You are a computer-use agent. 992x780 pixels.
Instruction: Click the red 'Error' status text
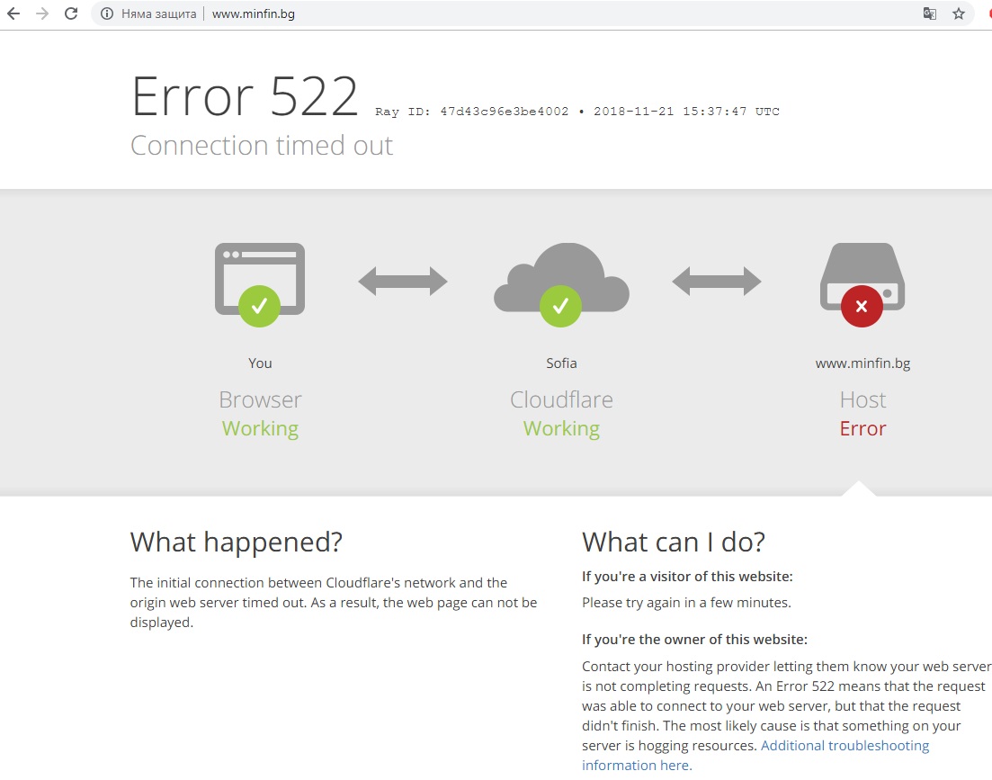click(x=862, y=428)
